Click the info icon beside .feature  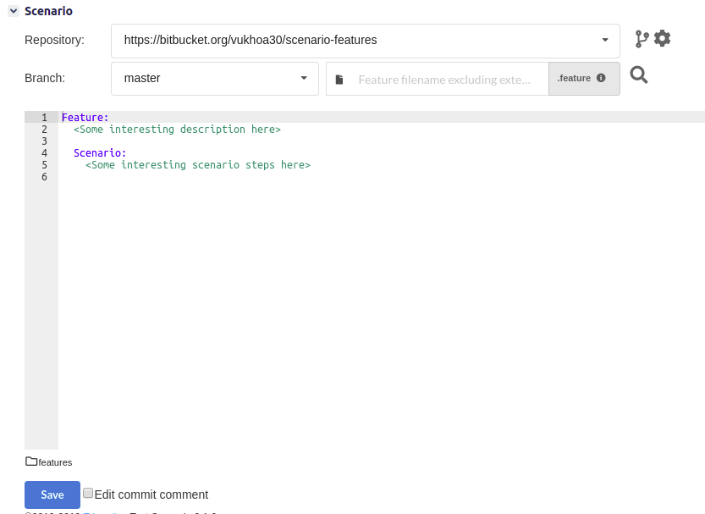pyautogui.click(x=601, y=78)
